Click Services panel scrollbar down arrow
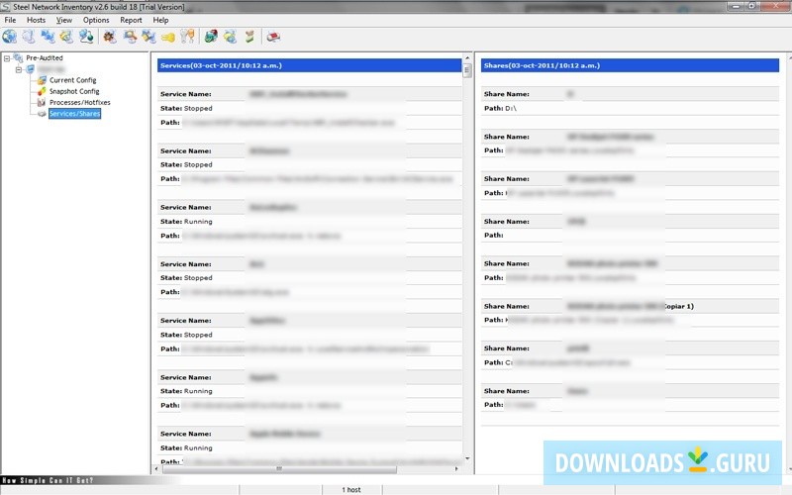The width and height of the screenshot is (792, 495). click(467, 458)
